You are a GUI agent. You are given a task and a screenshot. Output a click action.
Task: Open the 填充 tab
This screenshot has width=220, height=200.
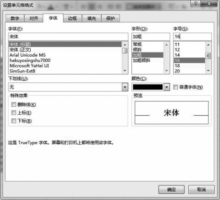(92, 18)
